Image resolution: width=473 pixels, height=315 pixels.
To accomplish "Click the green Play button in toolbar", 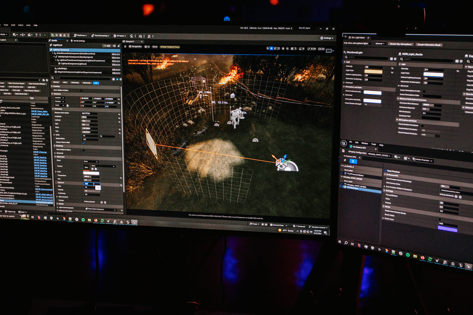I will coord(52,35).
